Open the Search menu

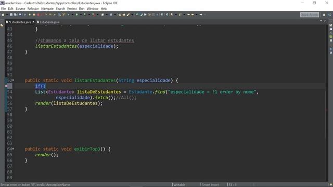coord(60,9)
